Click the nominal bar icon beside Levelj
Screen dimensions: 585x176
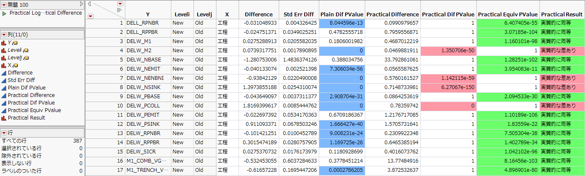[4, 58]
